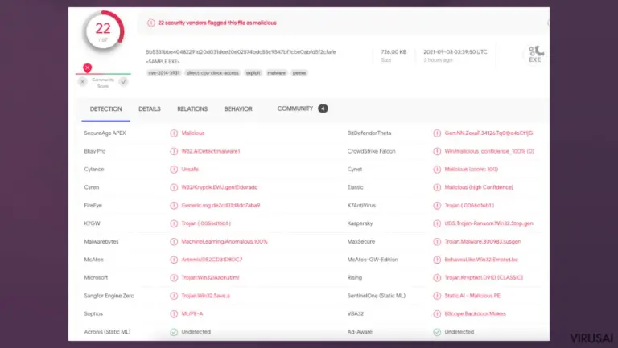618x348 pixels.
Task: Click the warning icon beside SecureAge APEX Malicious
Action: [x=174, y=133]
